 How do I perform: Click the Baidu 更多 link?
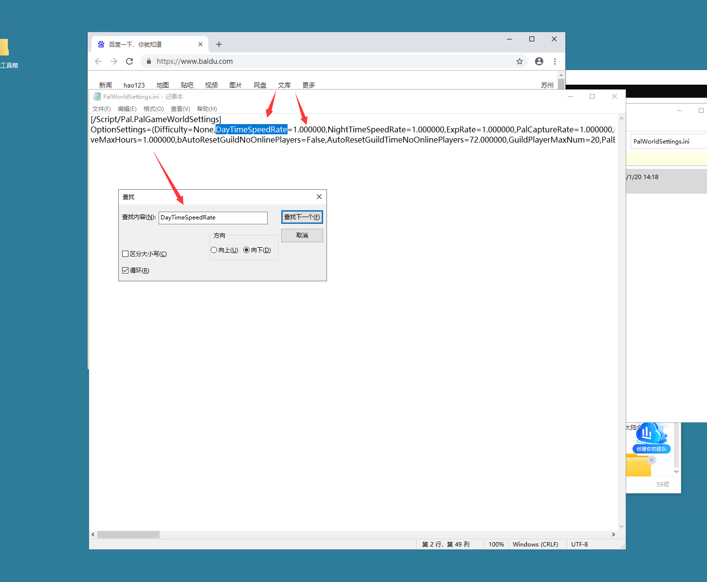308,85
